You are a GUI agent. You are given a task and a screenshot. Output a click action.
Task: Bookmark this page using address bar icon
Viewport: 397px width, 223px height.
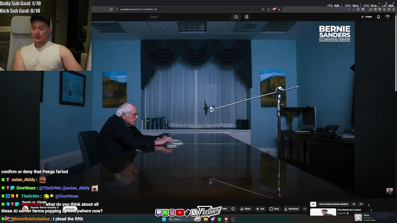click(x=111, y=9)
